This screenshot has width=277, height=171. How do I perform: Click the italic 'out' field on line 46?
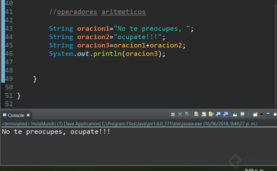pyautogui.click(x=83, y=54)
